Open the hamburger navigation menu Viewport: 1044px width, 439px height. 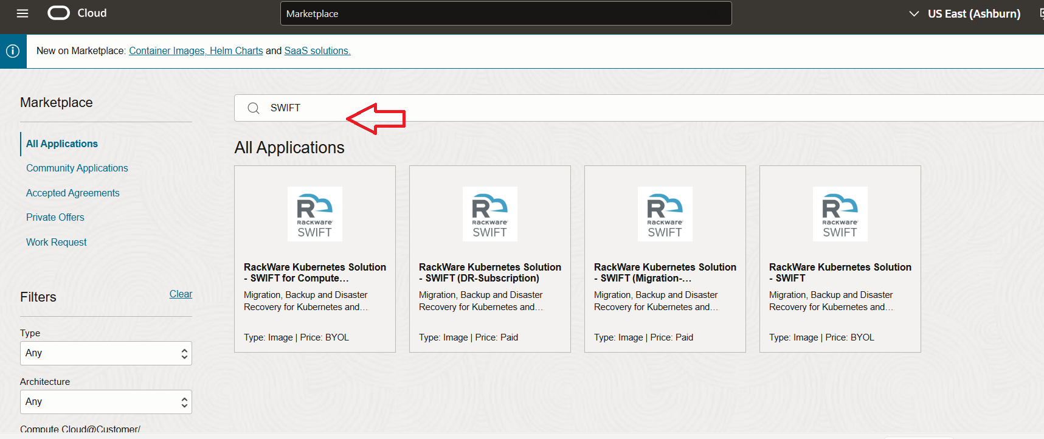coord(22,13)
